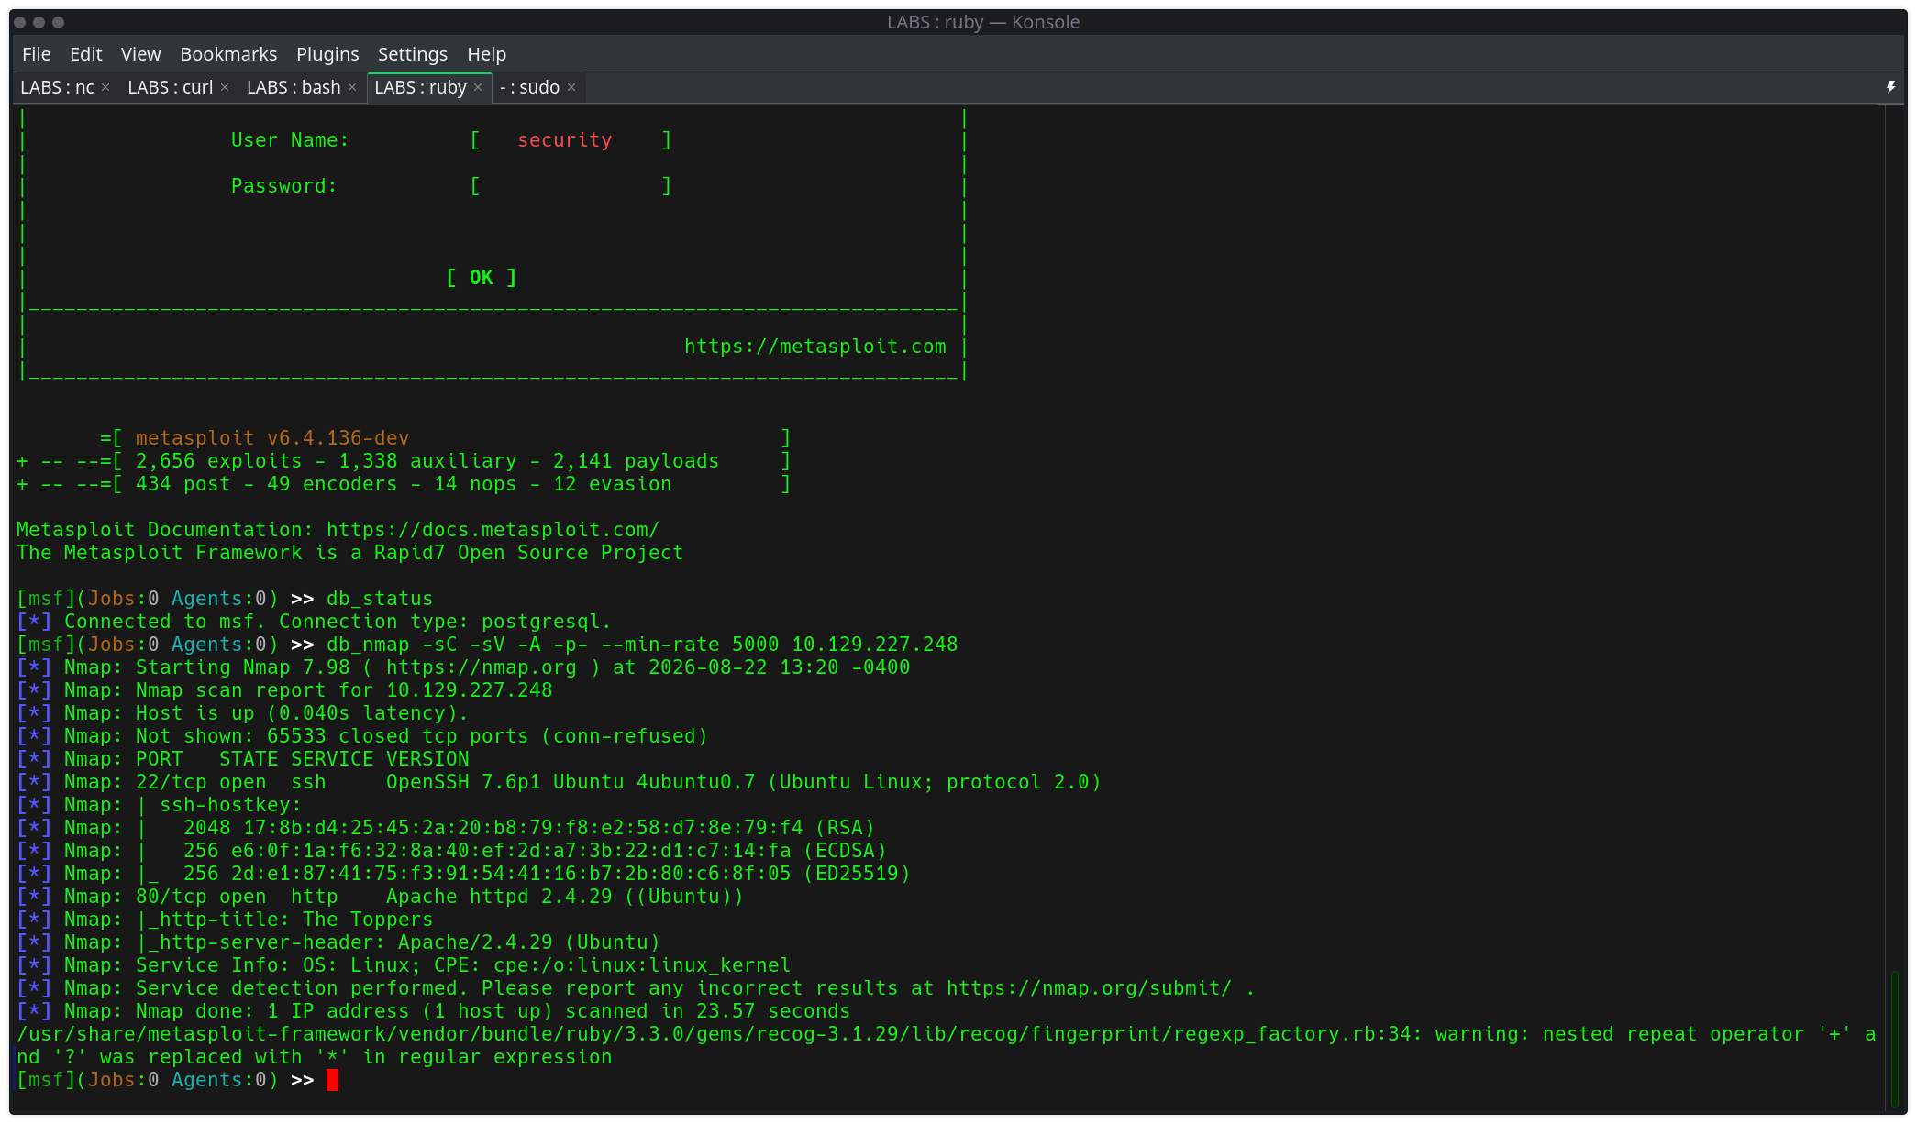Click 'Not shown: 65533 closed tcp ports' line
This screenshot has height=1124, width=1917.
pyautogui.click(x=362, y=736)
